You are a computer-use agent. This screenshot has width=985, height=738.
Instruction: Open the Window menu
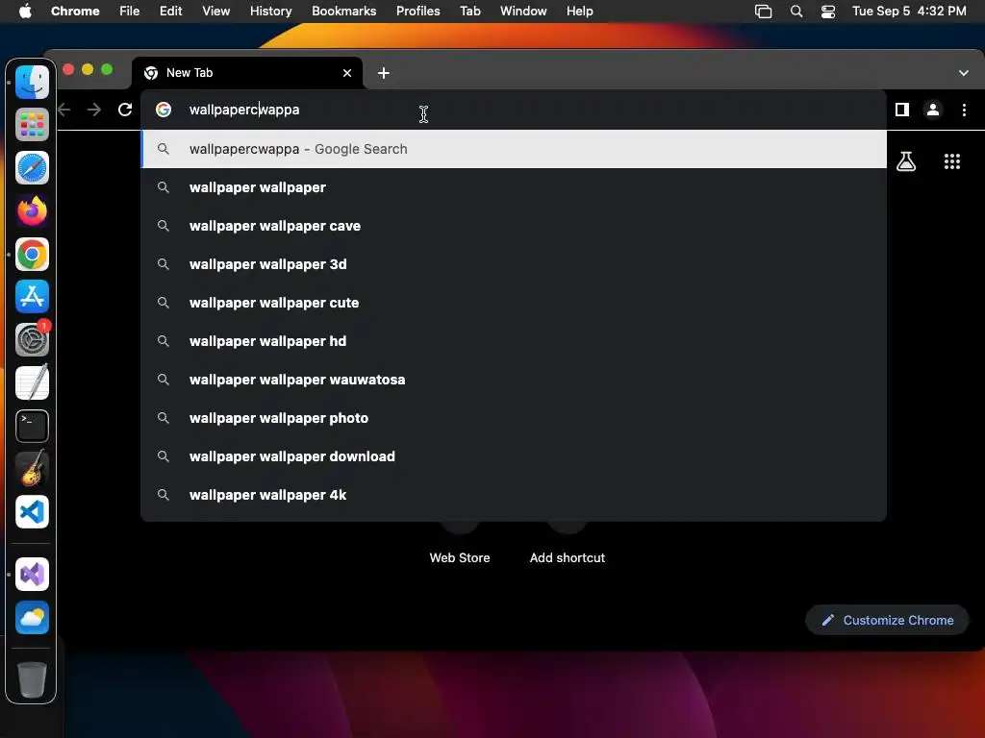523,12
